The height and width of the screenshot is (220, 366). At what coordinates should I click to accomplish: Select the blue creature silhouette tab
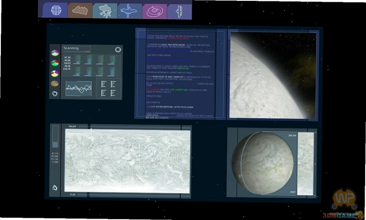(x=129, y=11)
